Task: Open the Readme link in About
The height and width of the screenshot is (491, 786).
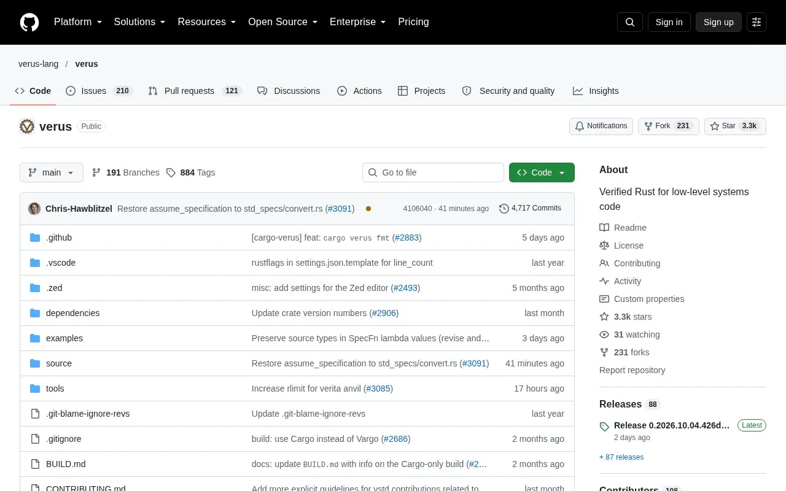Action: pos(623,228)
